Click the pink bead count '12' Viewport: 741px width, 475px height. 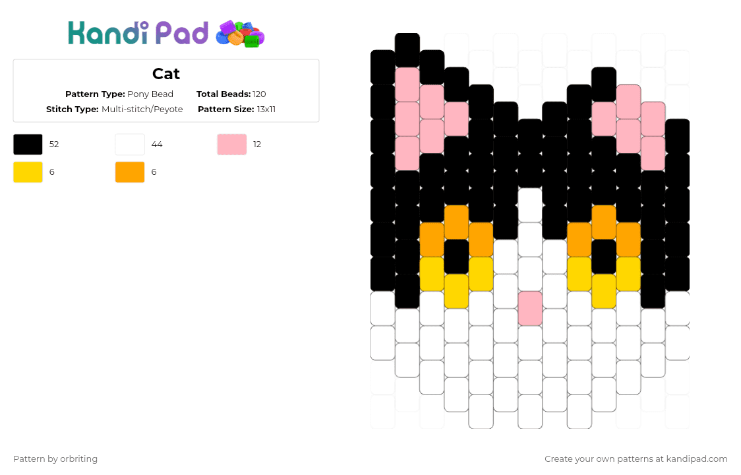point(257,144)
